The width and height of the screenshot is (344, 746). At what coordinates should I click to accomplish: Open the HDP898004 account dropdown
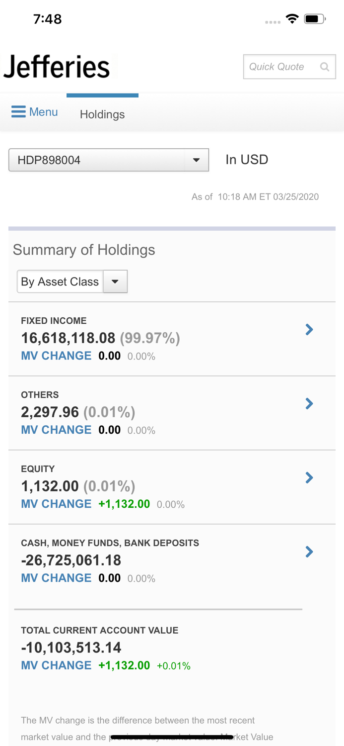tap(109, 160)
